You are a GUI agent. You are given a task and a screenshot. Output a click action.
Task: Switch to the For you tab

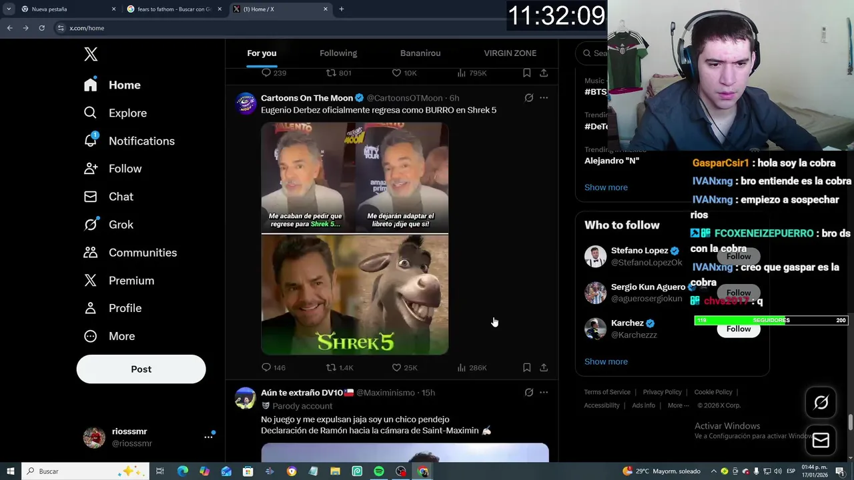click(262, 53)
